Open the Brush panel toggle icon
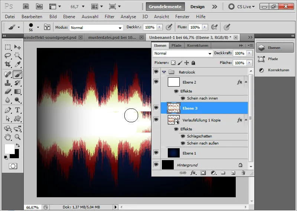297x211 pixels. tap(47, 27)
